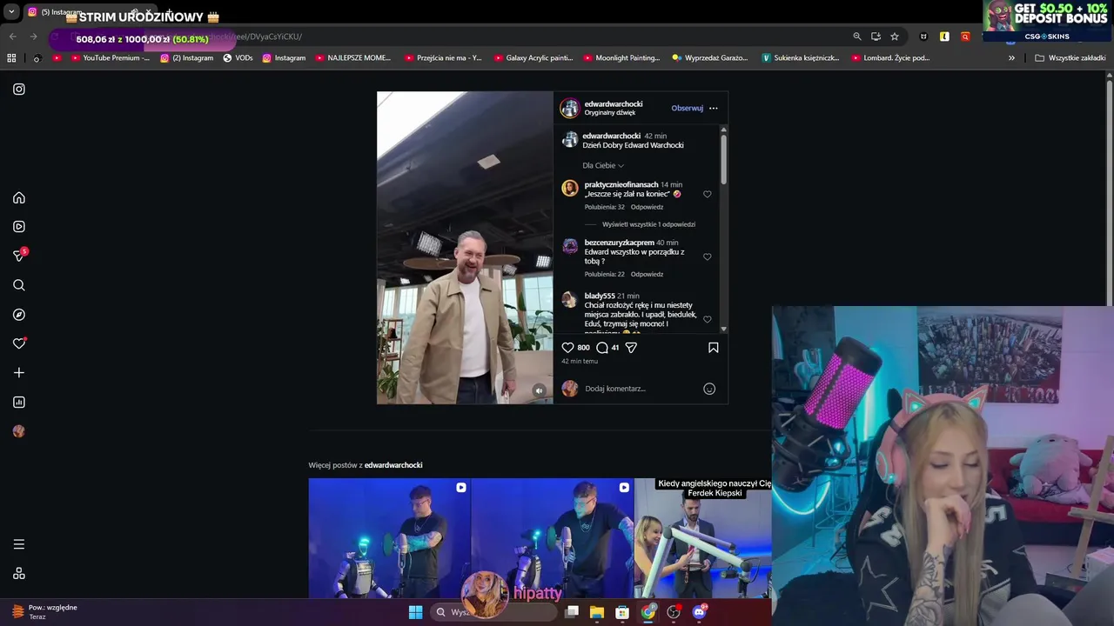Screen dimensions: 1114x626
Task: Open profile avatar in sidebar
Action: click(x=19, y=431)
